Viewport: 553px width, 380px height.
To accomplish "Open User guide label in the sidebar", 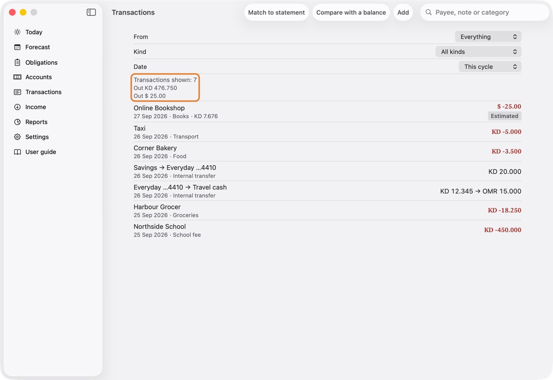I will click(41, 152).
